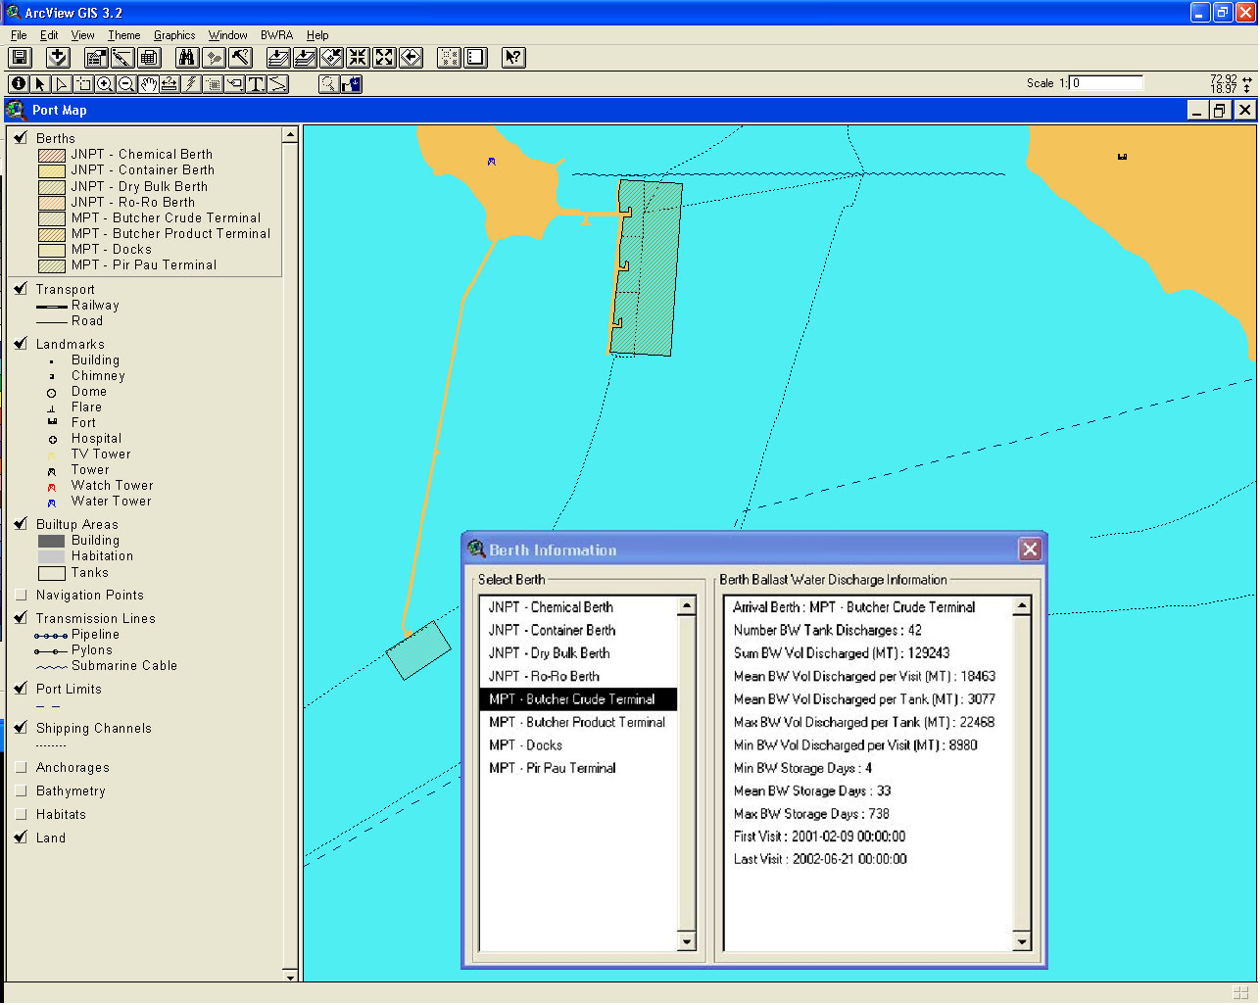Screen dimensions: 1260x1005
Task: Click the Add Theme icon
Action: pos(58,58)
